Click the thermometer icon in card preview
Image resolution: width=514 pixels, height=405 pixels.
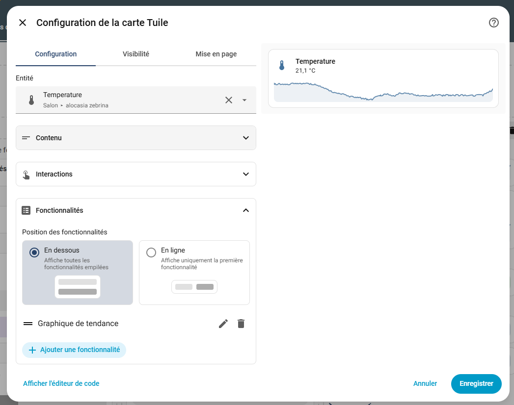(x=282, y=66)
